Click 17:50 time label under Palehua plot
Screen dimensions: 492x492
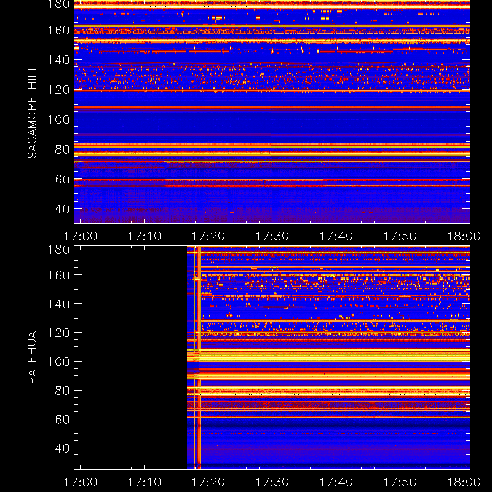tap(400, 482)
